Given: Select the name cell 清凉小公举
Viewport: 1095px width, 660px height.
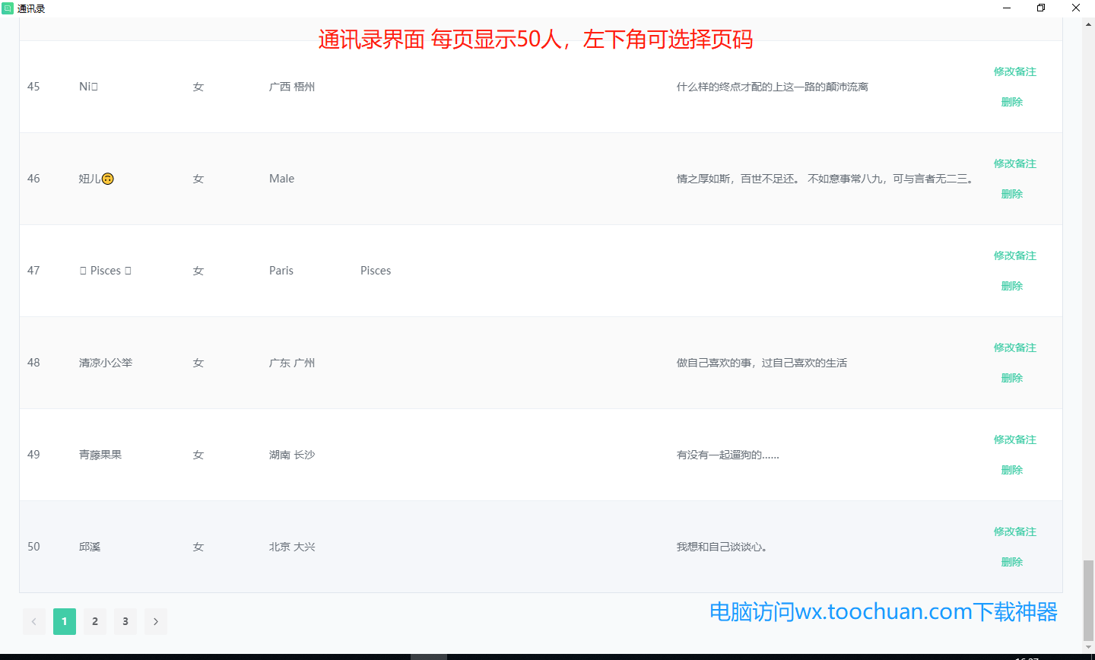Looking at the screenshot, I should point(106,363).
